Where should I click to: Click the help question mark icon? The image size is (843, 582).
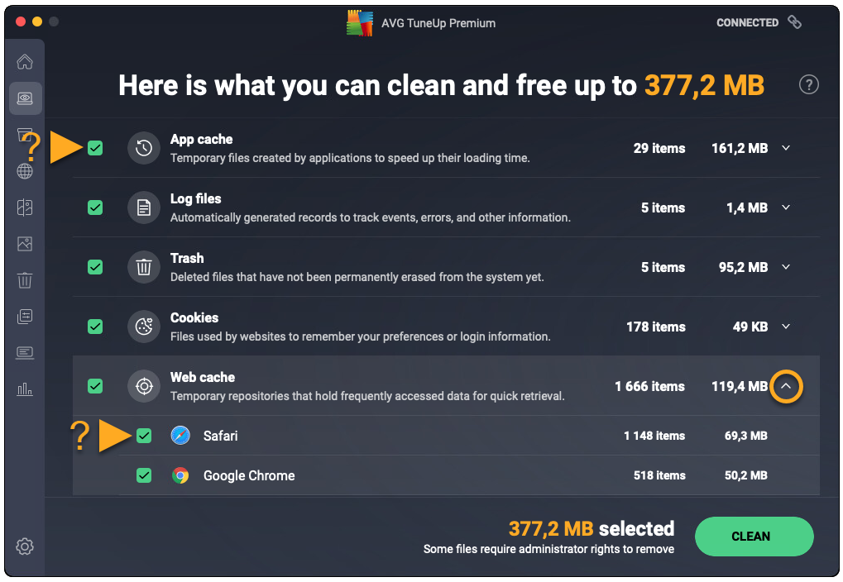click(x=808, y=84)
